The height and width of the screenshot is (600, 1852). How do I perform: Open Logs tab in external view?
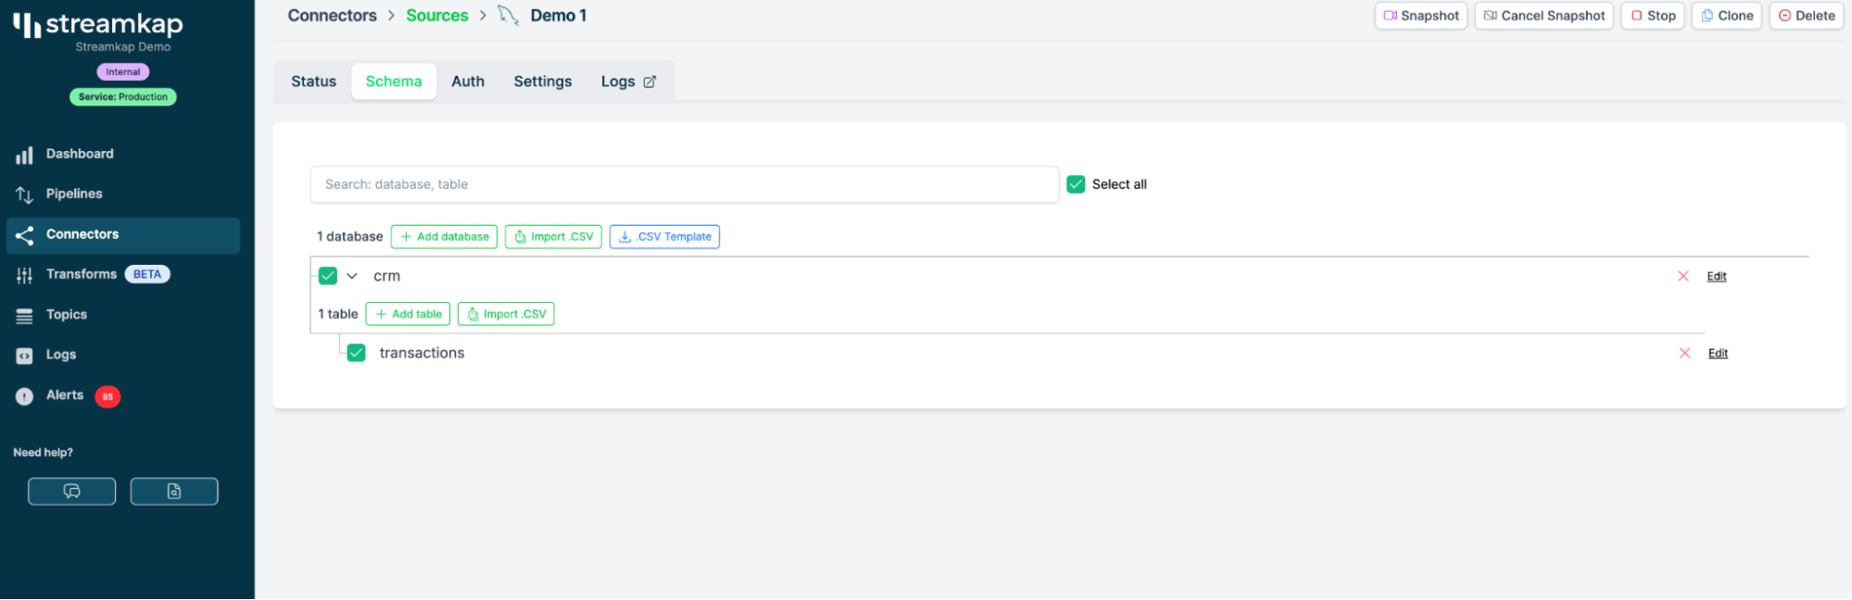click(x=628, y=81)
